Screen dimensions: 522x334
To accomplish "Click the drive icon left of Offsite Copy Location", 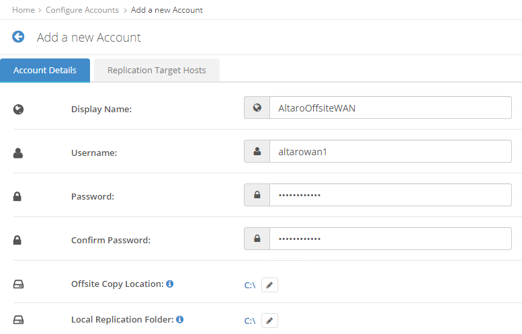I will point(19,285).
